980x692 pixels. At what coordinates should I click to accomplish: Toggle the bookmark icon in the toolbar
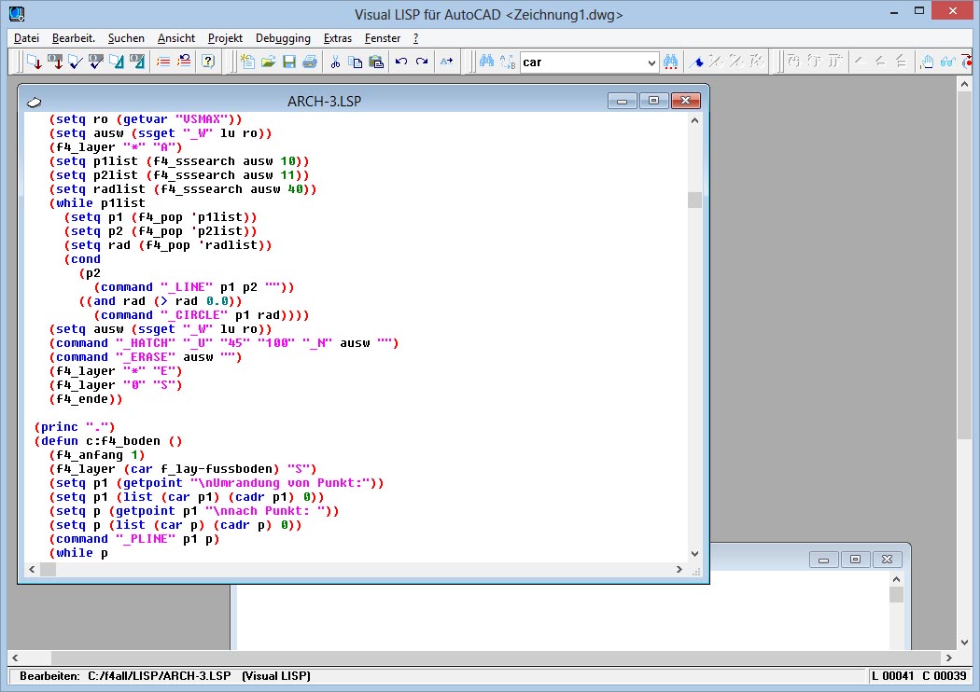[x=697, y=62]
